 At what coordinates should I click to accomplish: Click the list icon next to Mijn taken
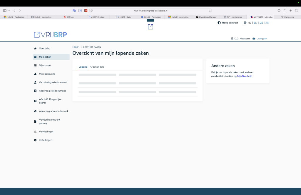tap(35, 66)
